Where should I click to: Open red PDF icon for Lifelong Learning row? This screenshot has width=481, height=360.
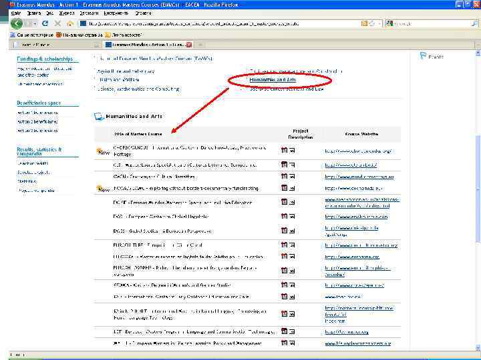(x=284, y=343)
